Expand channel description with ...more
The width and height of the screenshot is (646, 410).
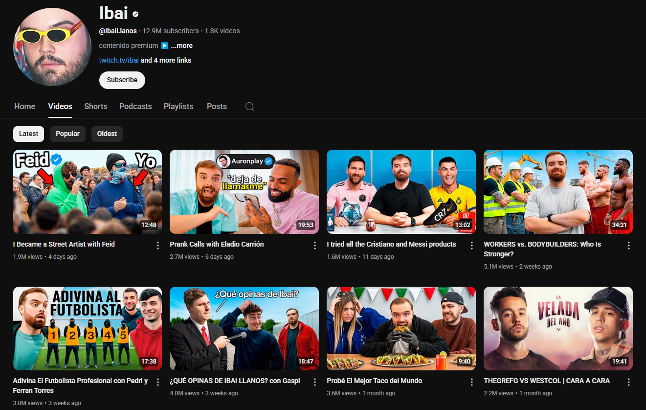click(x=182, y=46)
